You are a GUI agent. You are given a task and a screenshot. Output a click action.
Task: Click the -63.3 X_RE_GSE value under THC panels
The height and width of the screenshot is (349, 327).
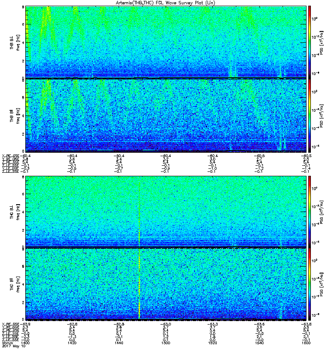(x=212, y=324)
